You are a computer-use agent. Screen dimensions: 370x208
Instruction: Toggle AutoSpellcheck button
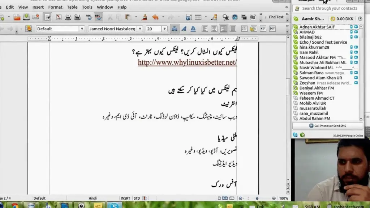[x=98, y=17]
